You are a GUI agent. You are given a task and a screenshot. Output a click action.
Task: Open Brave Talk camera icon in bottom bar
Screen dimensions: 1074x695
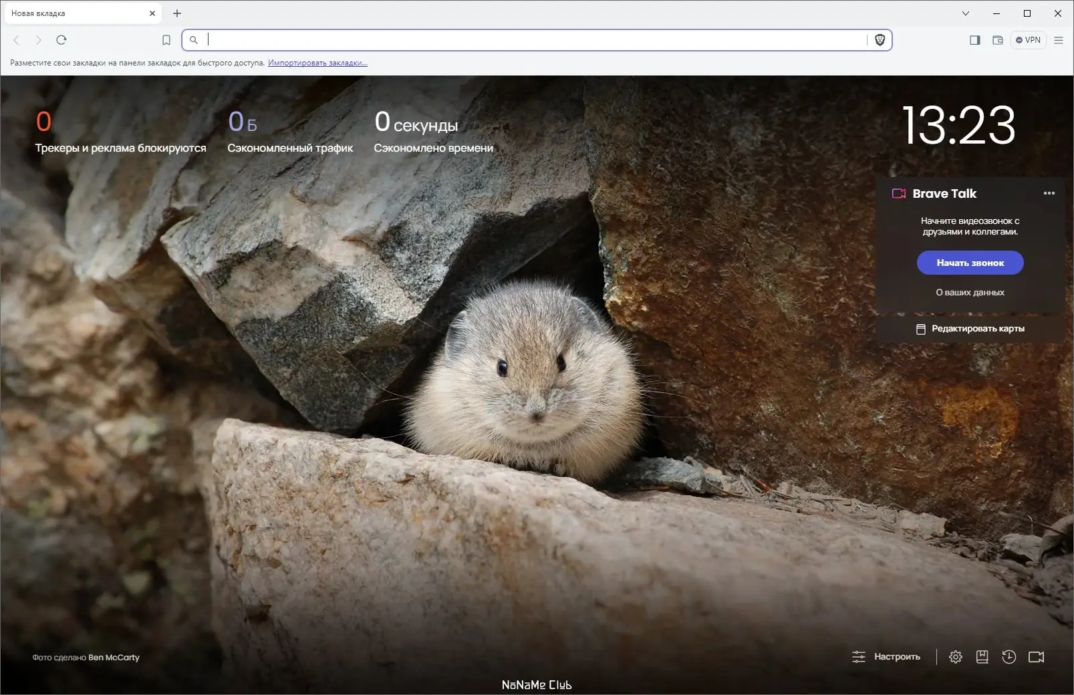pos(1036,657)
